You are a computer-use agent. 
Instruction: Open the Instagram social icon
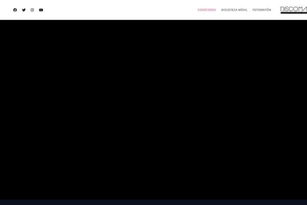pos(32,10)
